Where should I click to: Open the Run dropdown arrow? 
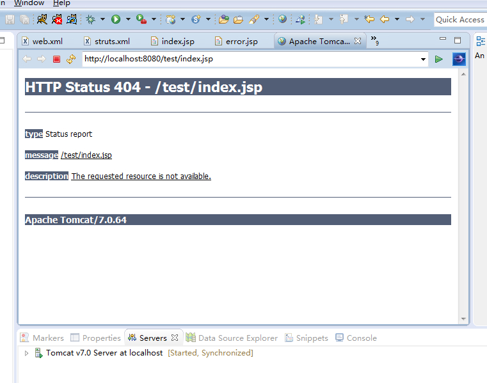(x=128, y=19)
